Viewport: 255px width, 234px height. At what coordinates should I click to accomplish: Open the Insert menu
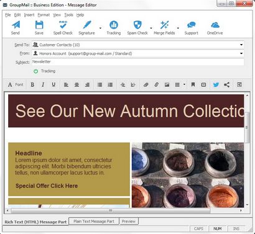click(x=29, y=15)
